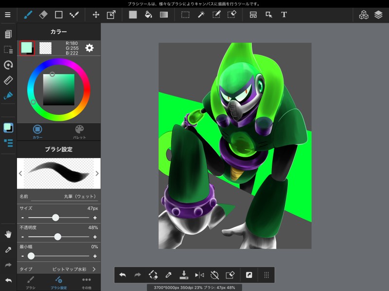This screenshot has height=291, width=389.
Task: Open the その他 tab
Action: point(87,282)
